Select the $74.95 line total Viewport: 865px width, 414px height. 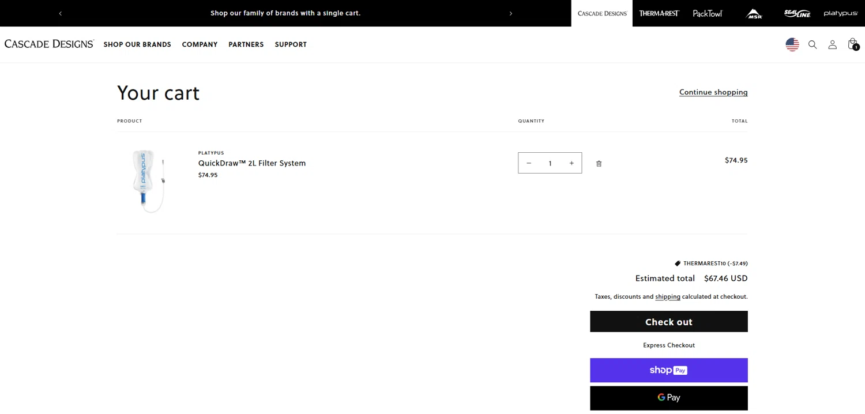point(736,160)
